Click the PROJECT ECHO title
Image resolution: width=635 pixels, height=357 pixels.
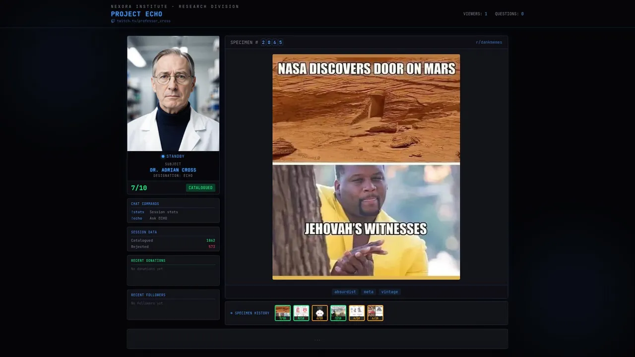coord(136,14)
